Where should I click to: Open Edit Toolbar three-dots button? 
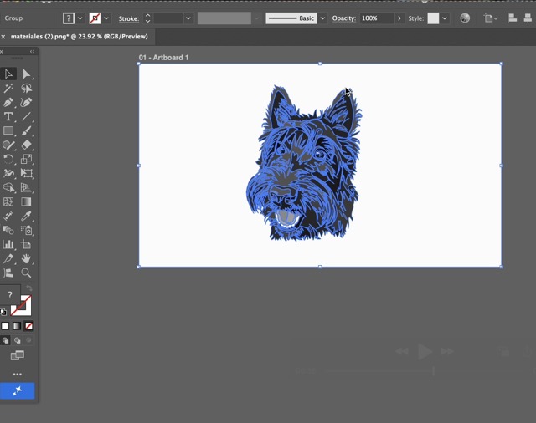[17, 375]
